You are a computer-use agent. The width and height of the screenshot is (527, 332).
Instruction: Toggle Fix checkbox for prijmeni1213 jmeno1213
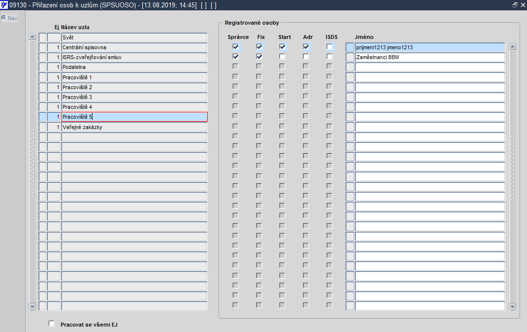click(x=259, y=47)
